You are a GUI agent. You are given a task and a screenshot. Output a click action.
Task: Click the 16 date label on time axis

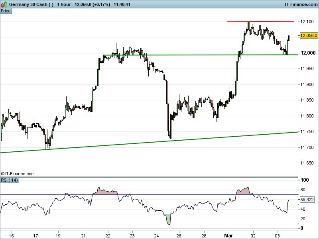(12, 236)
